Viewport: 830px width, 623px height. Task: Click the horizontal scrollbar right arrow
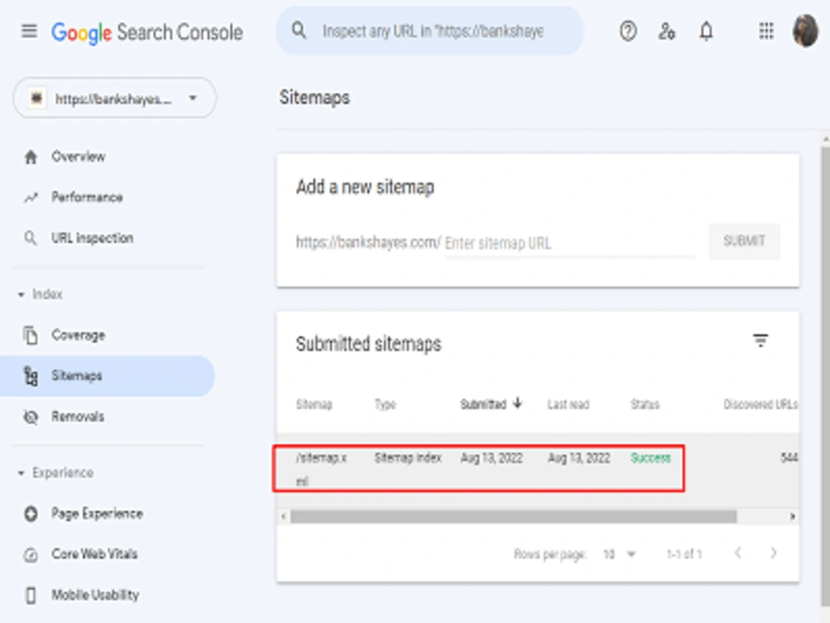[793, 517]
